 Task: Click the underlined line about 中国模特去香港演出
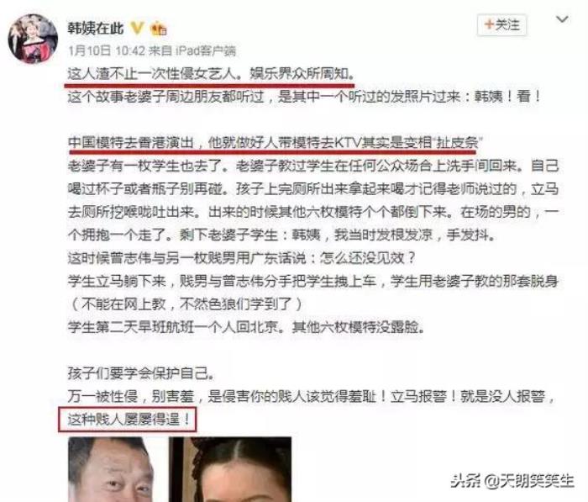[275, 143]
